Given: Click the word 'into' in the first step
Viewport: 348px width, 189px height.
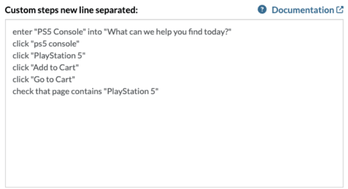Looking at the screenshot, I should tap(95, 32).
